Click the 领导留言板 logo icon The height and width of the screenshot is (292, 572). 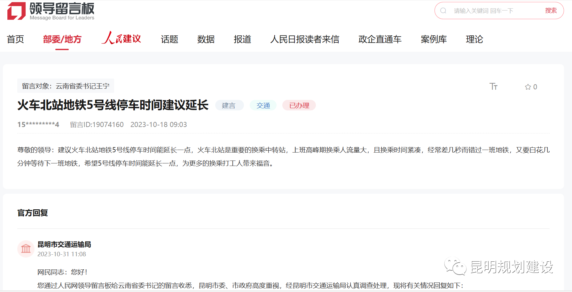17,11
